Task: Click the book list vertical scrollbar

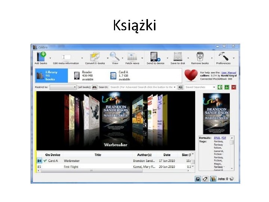Action: point(193,161)
